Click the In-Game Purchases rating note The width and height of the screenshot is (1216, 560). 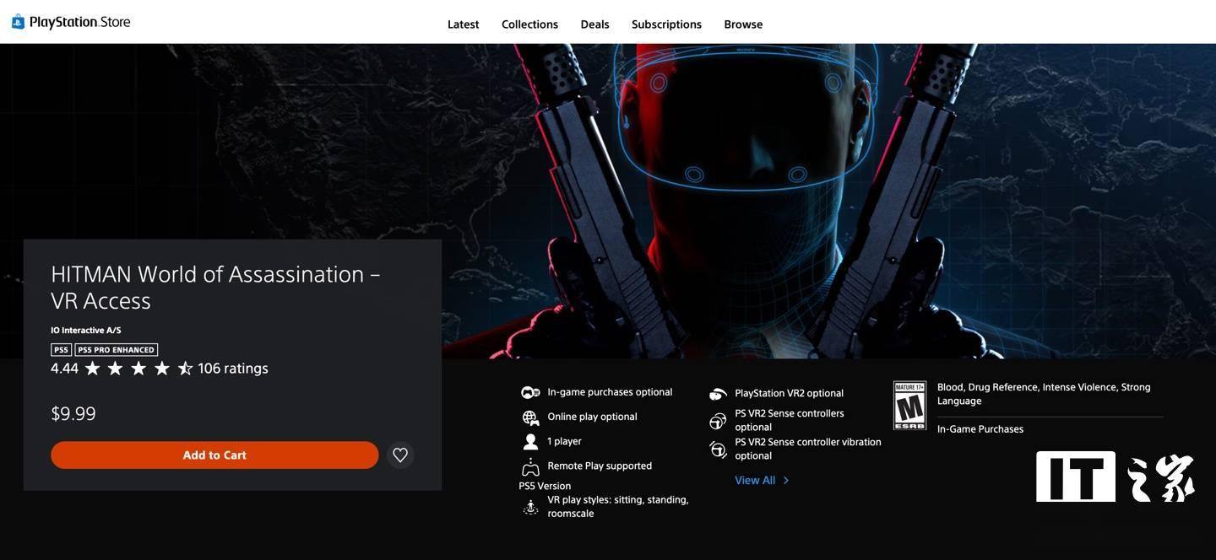(x=980, y=429)
